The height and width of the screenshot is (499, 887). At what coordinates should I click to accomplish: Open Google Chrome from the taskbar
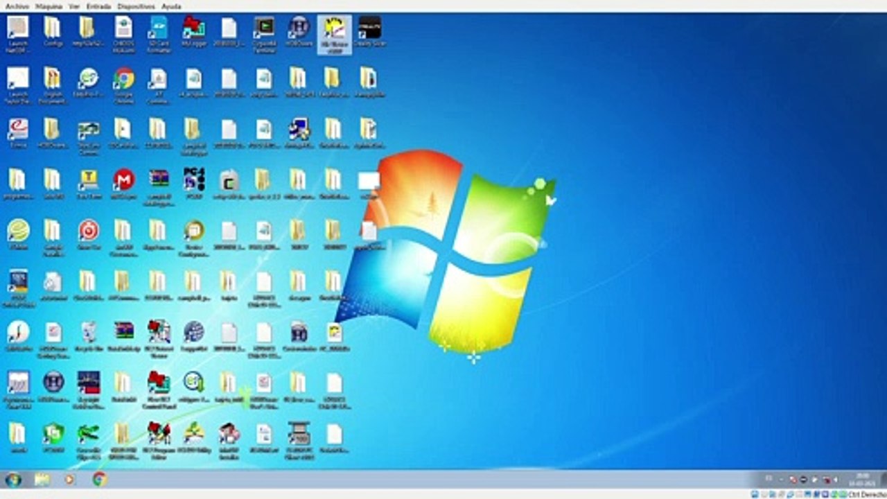(x=100, y=479)
